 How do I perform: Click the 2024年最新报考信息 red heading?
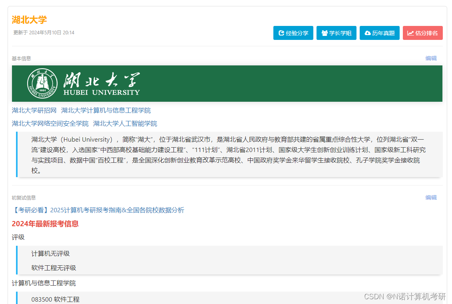pos(45,224)
